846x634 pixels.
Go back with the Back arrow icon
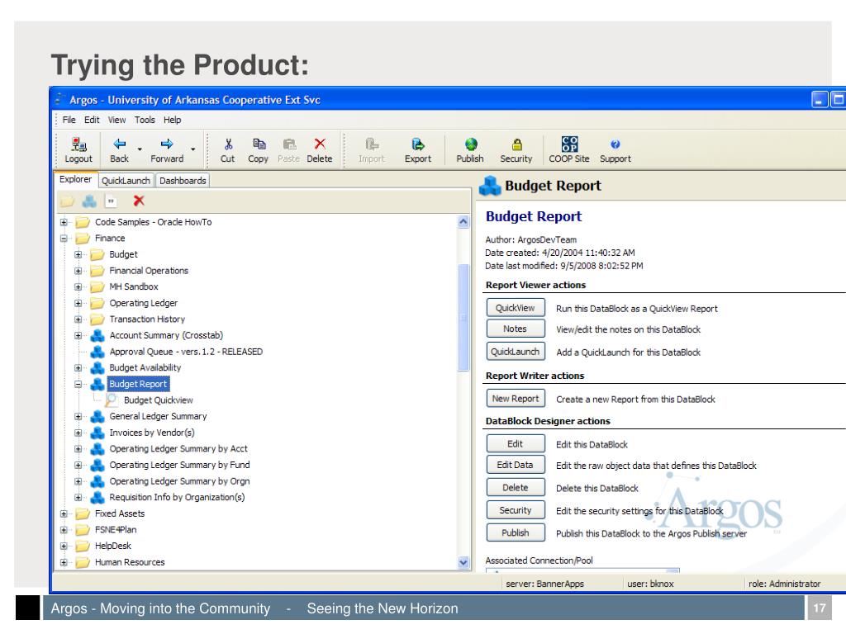point(119,144)
